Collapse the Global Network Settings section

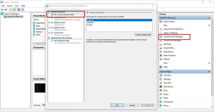[49, 38]
